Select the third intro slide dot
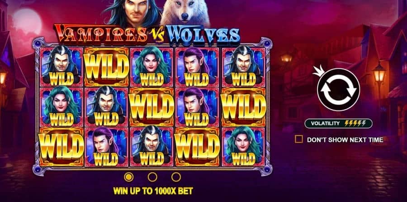Screen dimensions: 407x202 [176, 177]
